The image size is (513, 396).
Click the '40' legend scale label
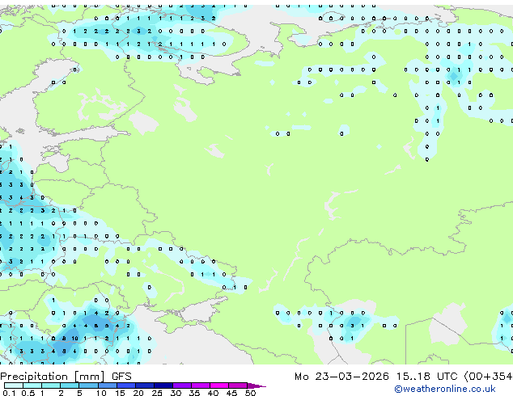click(213, 393)
